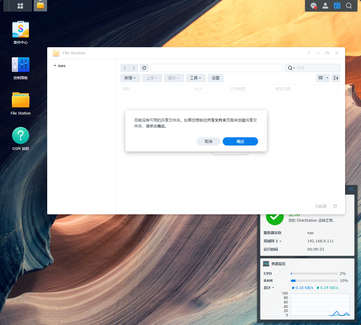Open the 新增 dropdown menu
The width and height of the screenshot is (361, 325).
[x=130, y=78]
